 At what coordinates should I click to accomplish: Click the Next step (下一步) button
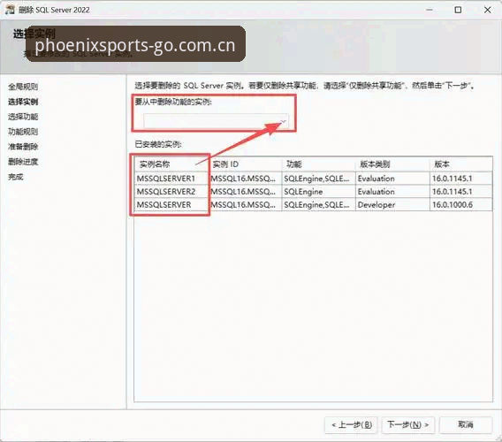pyautogui.click(x=408, y=424)
